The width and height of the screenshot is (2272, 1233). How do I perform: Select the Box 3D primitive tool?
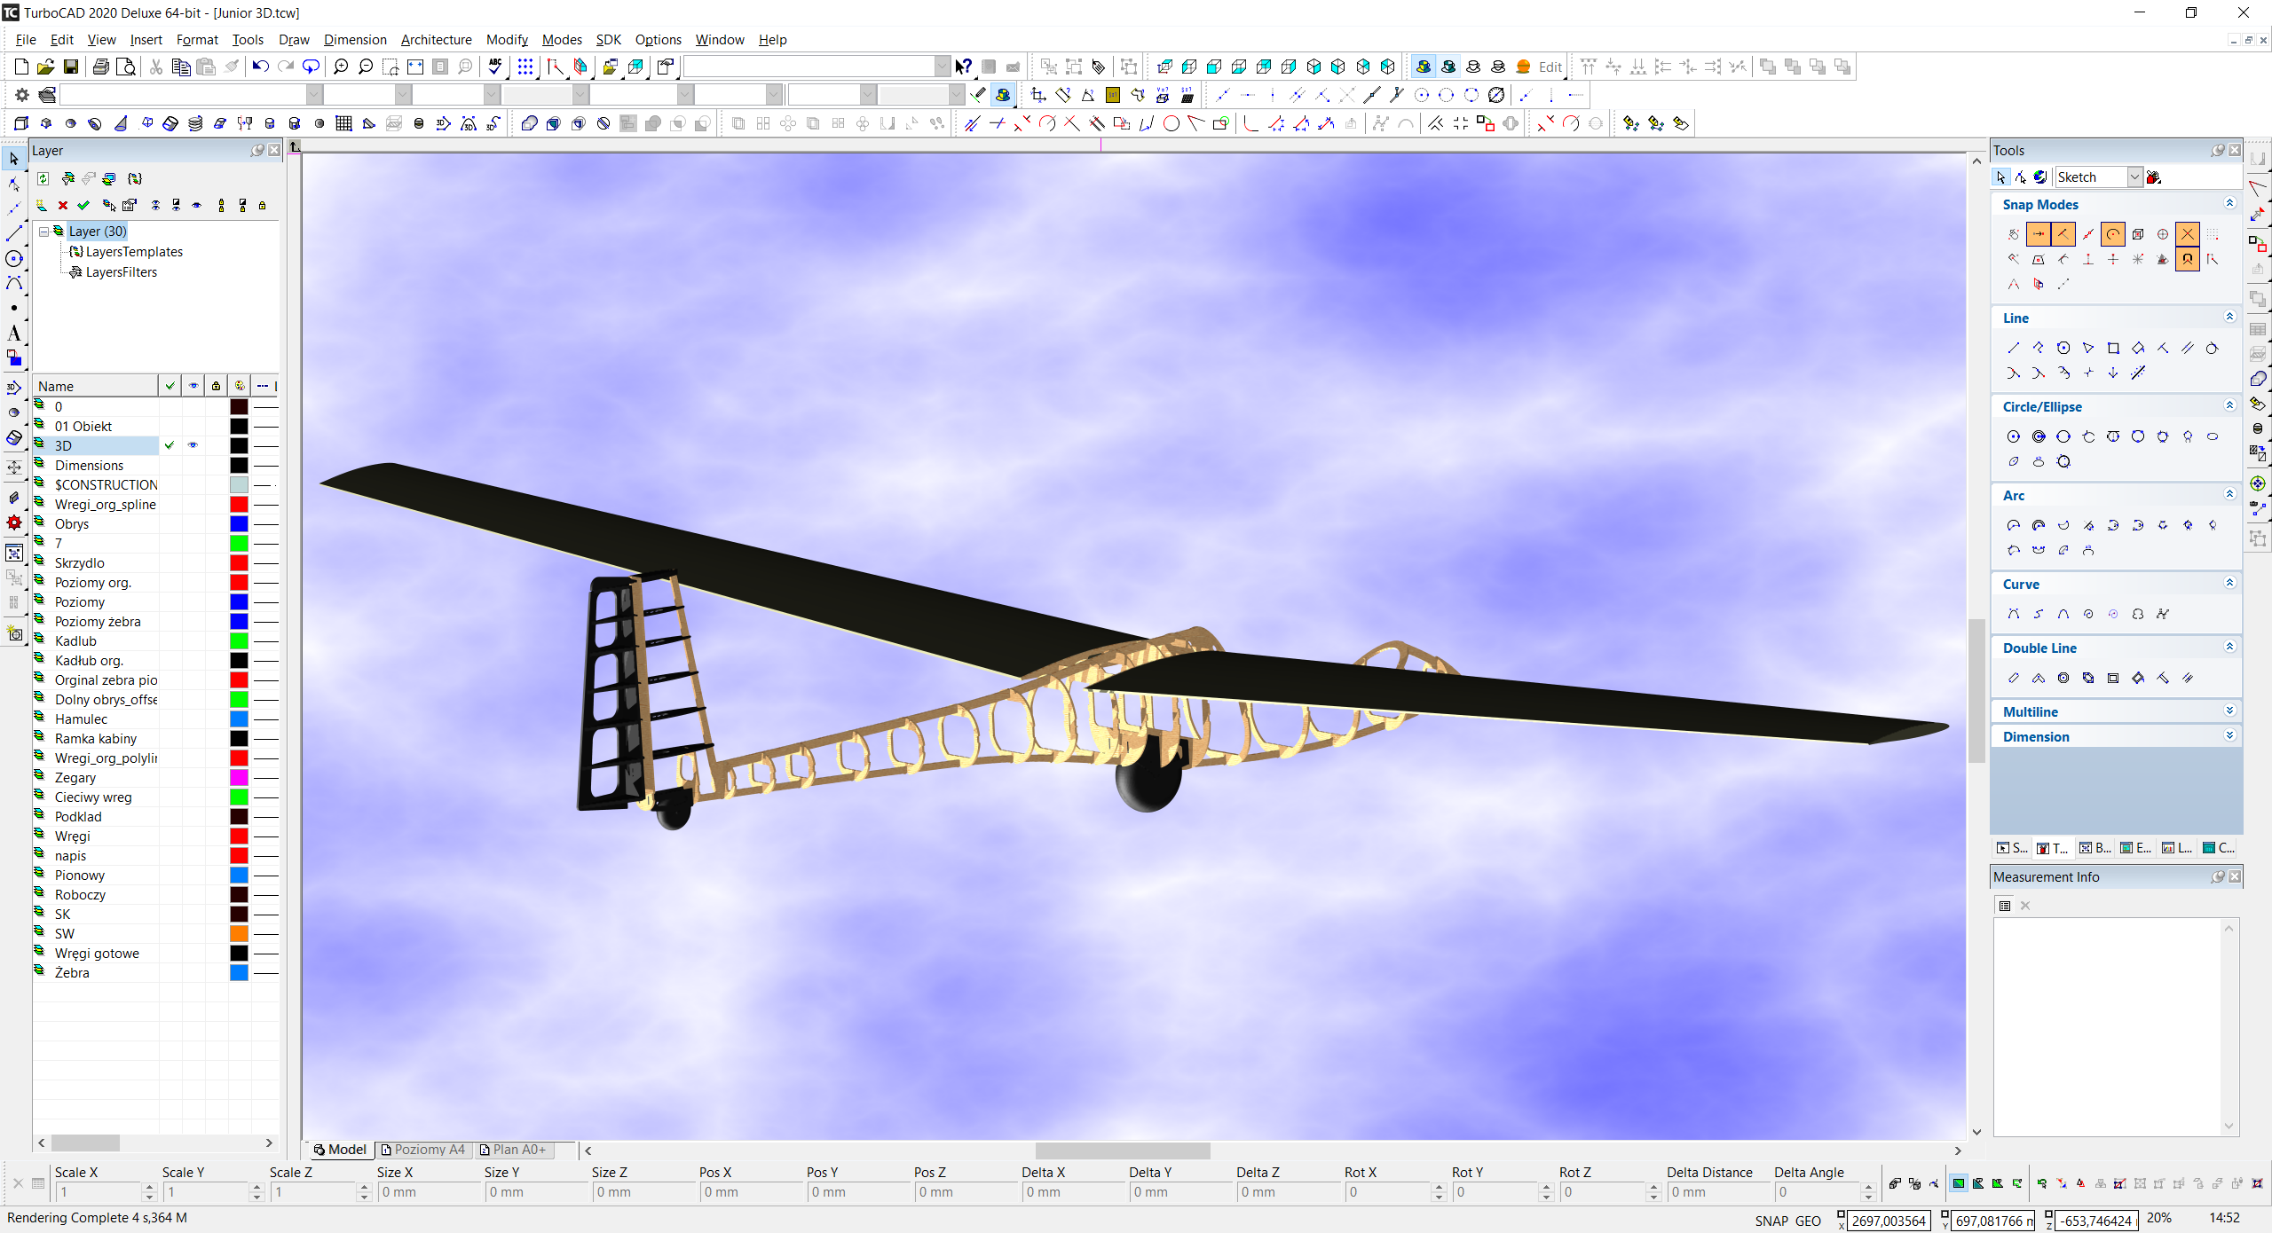[x=21, y=123]
